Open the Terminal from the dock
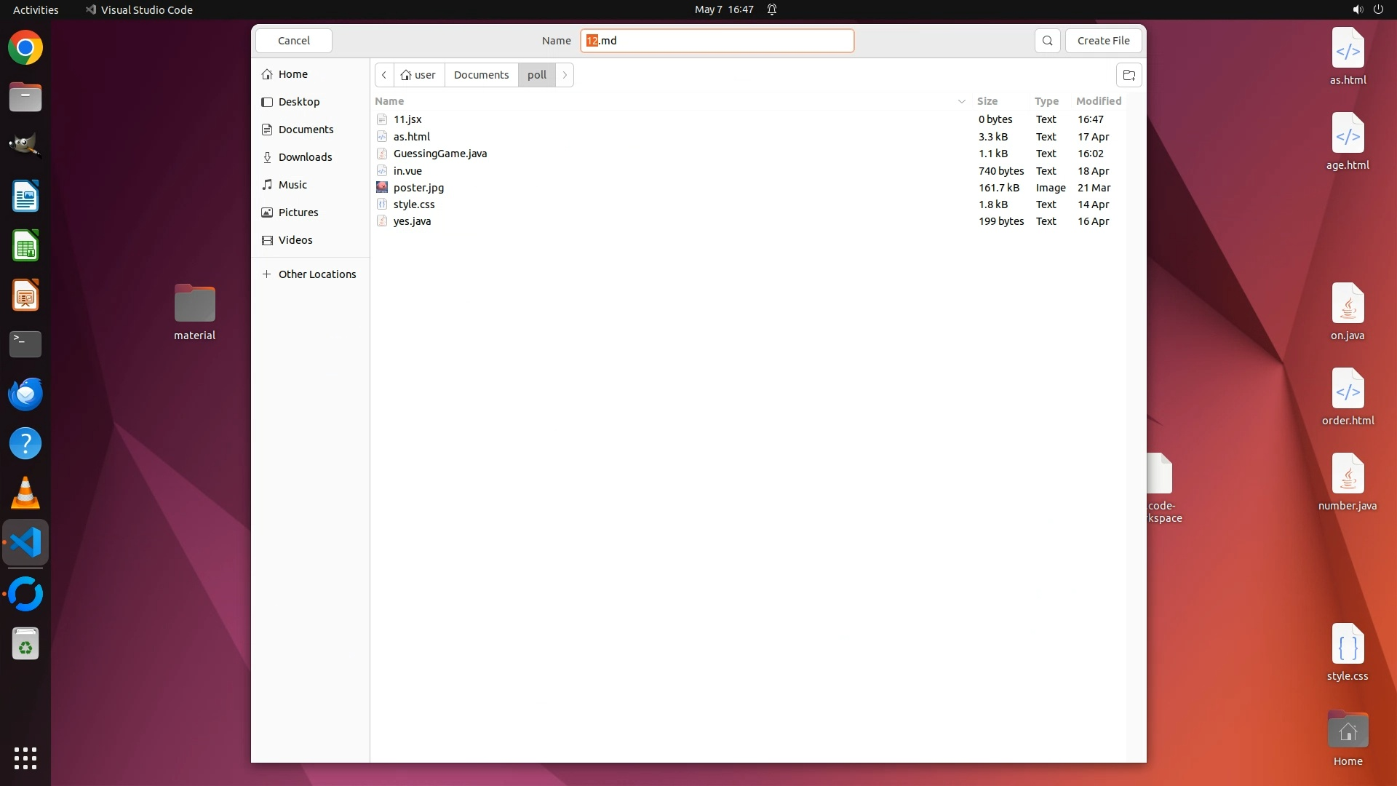Image resolution: width=1397 pixels, height=786 pixels. tap(25, 344)
